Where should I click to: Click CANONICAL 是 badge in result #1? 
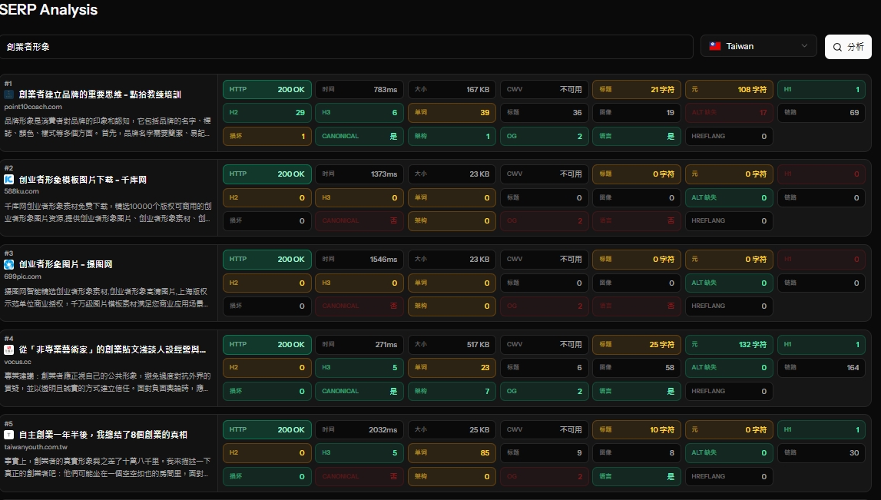click(x=359, y=136)
